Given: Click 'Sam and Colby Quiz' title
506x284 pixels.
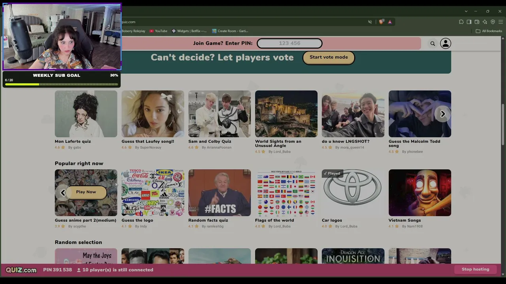Looking at the screenshot, I should click(x=210, y=142).
